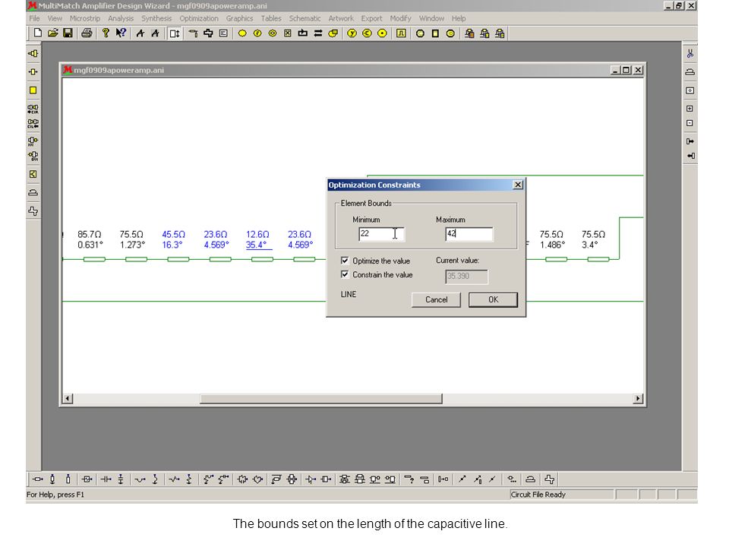Click the Maximum bound input field
Image resolution: width=729 pixels, height=547 pixels.
coord(469,234)
